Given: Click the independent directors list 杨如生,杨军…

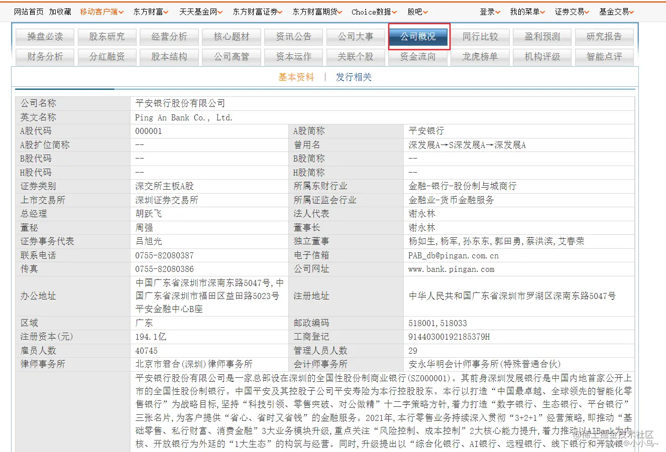Looking at the screenshot, I should 496,241.
